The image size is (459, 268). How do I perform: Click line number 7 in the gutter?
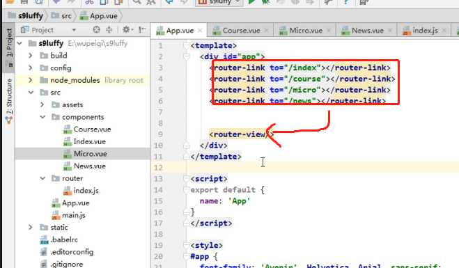pyautogui.click(x=160, y=112)
